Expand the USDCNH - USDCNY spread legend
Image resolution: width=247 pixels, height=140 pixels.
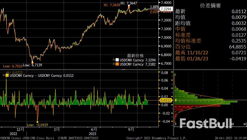pos(4,75)
